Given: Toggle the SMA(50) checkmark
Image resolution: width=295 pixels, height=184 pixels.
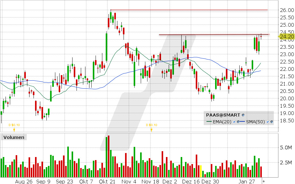Looking at the screenshot, I should pyautogui.click(x=268, y=122).
